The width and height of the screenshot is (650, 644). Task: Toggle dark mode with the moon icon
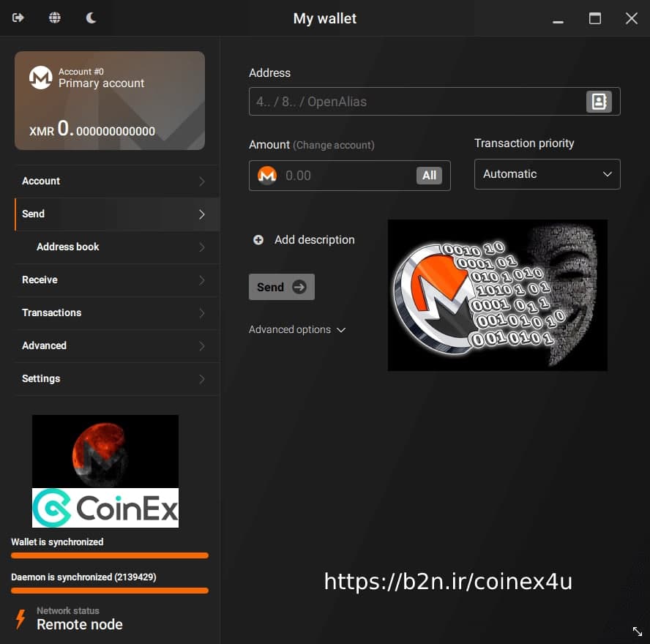click(91, 18)
